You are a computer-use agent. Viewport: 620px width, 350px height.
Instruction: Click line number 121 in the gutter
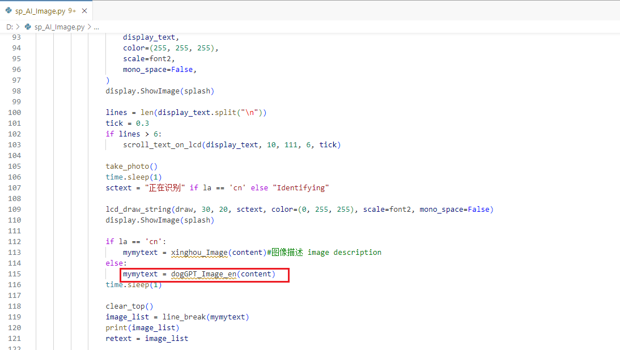click(15, 339)
